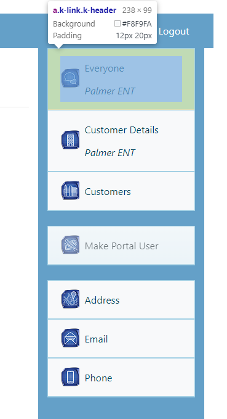Select the Customers menu item
This screenshot has width=227, height=419.
pos(121,191)
